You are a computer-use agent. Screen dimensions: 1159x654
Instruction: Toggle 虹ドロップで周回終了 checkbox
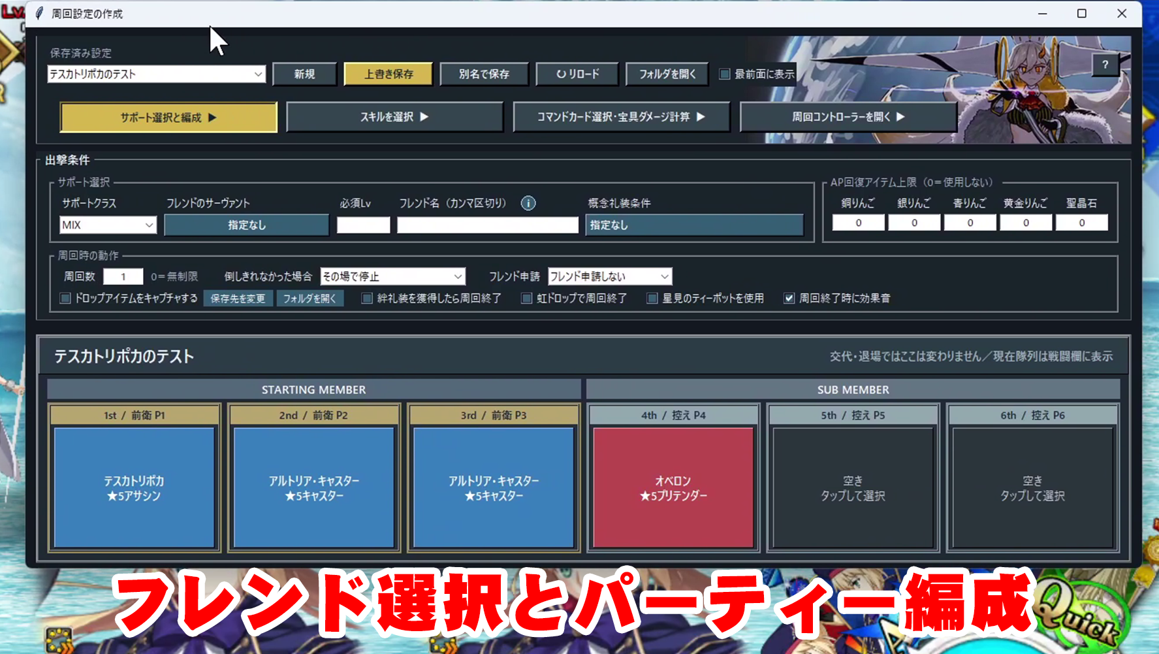tap(526, 298)
